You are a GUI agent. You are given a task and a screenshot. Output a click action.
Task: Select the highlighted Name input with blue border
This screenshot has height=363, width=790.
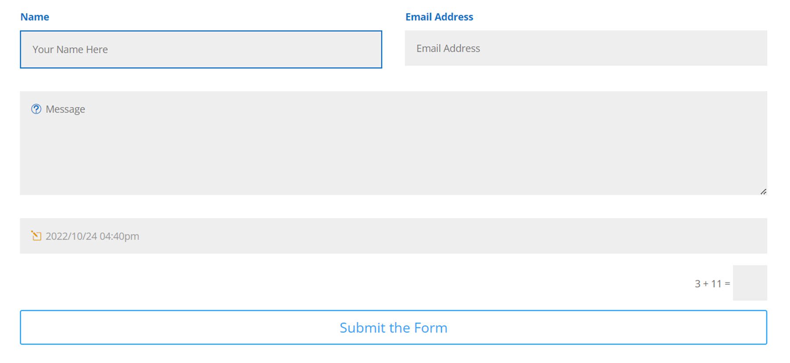pos(201,49)
